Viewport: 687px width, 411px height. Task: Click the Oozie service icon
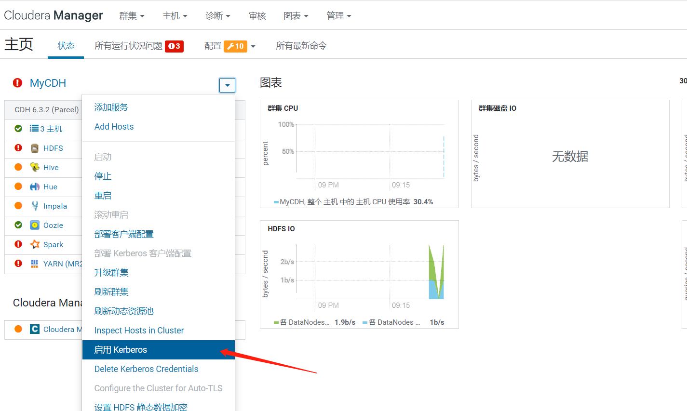coord(35,225)
